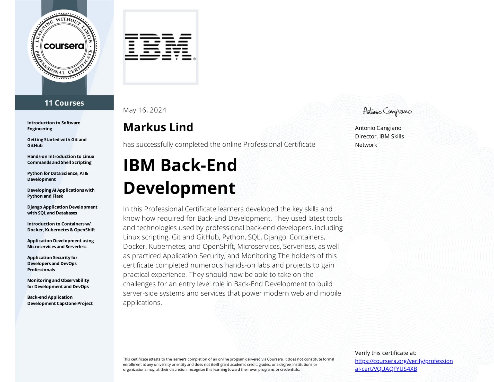The image size is (494, 382).
Task: Click Antonio Cangiano's handwritten signature
Action: [387, 111]
